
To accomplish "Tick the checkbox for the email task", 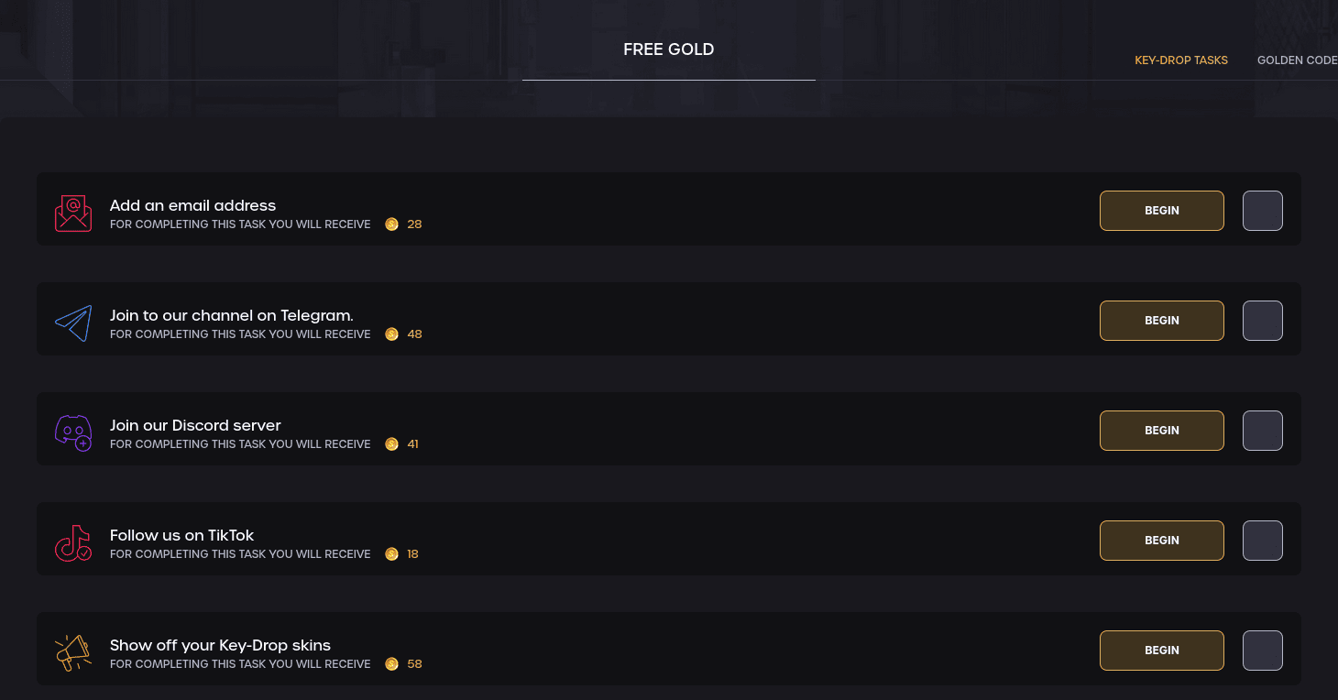I will tap(1263, 211).
